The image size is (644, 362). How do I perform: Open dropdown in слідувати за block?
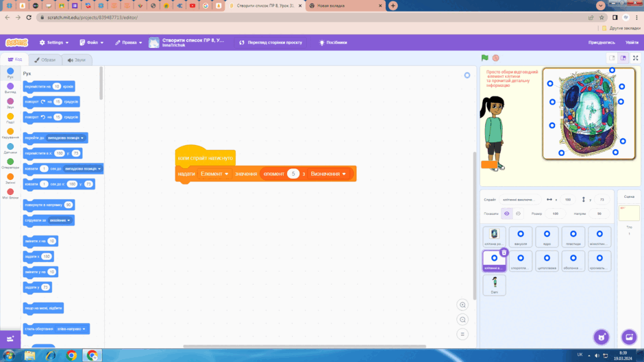coord(60,220)
